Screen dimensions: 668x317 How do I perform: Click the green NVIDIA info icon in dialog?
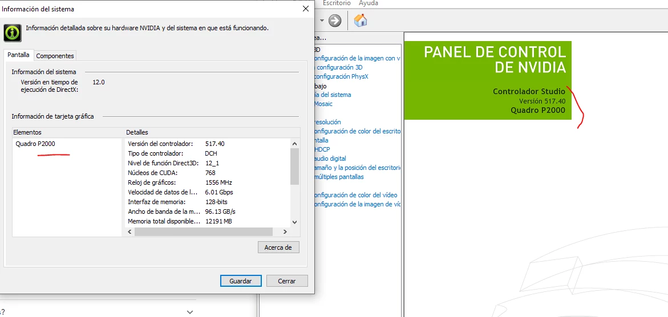pos(13,33)
